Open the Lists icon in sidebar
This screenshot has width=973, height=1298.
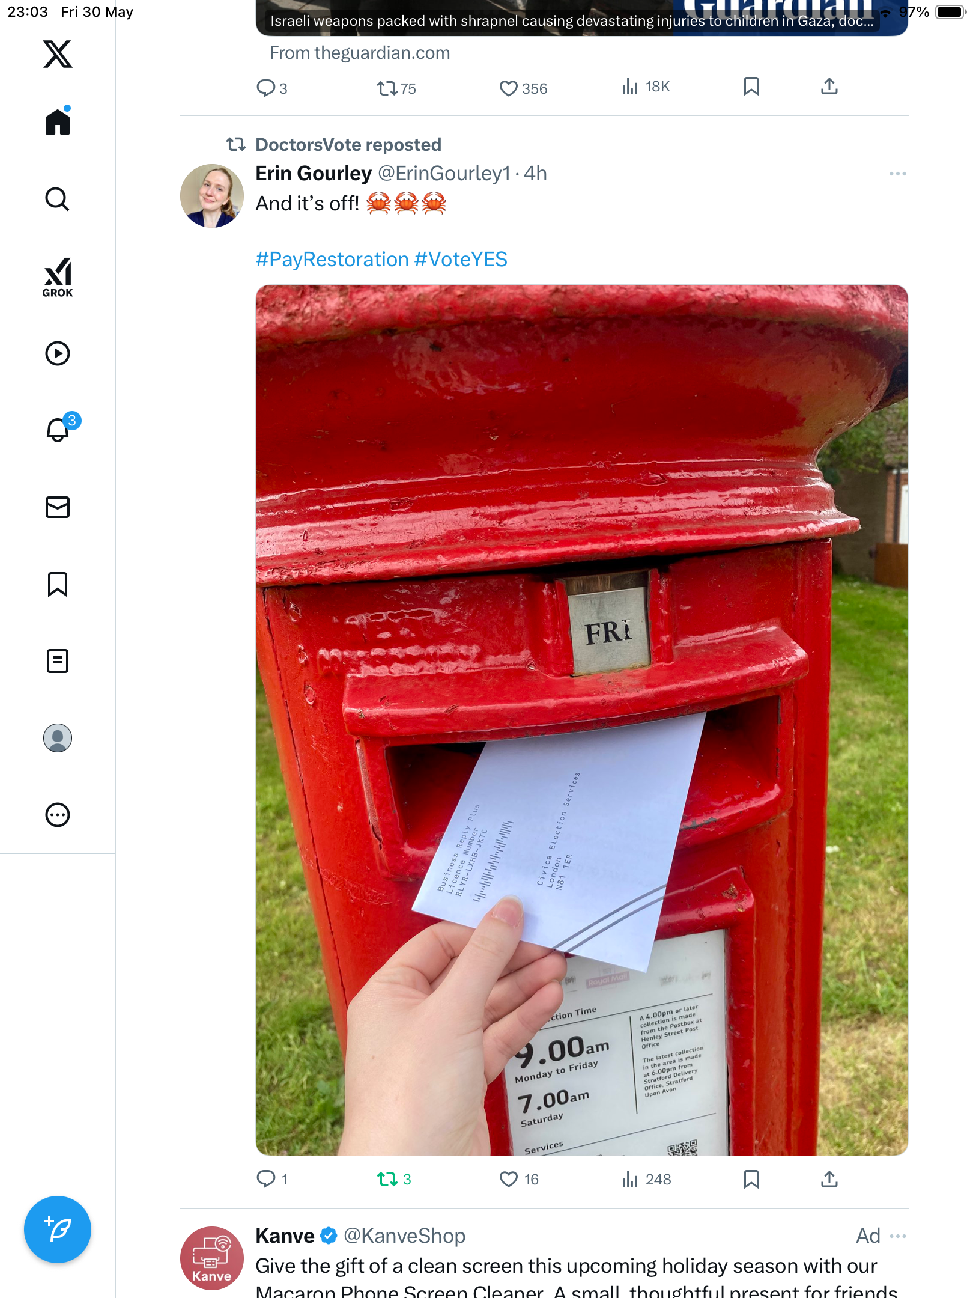tap(58, 661)
